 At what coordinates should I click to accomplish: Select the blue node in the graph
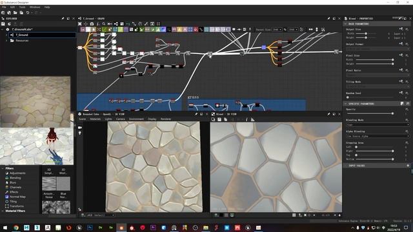click(264, 47)
